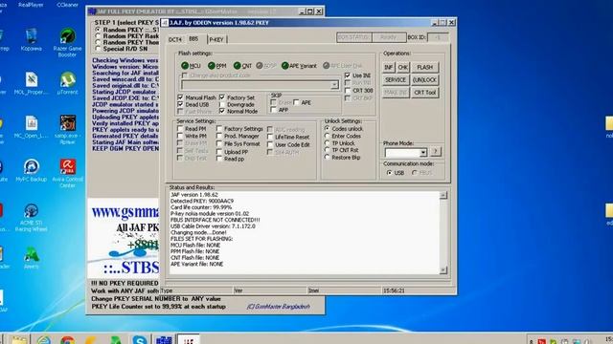Click the CHK operation button
613x344 pixels.
pos(402,68)
